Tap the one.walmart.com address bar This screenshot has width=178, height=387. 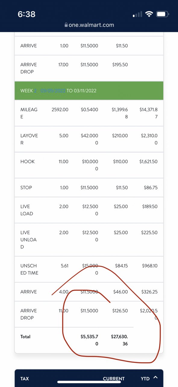pyautogui.click(x=89, y=25)
